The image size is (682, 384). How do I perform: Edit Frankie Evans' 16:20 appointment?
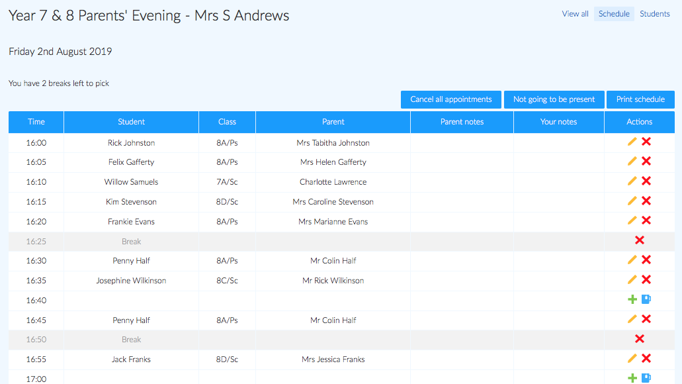632,220
